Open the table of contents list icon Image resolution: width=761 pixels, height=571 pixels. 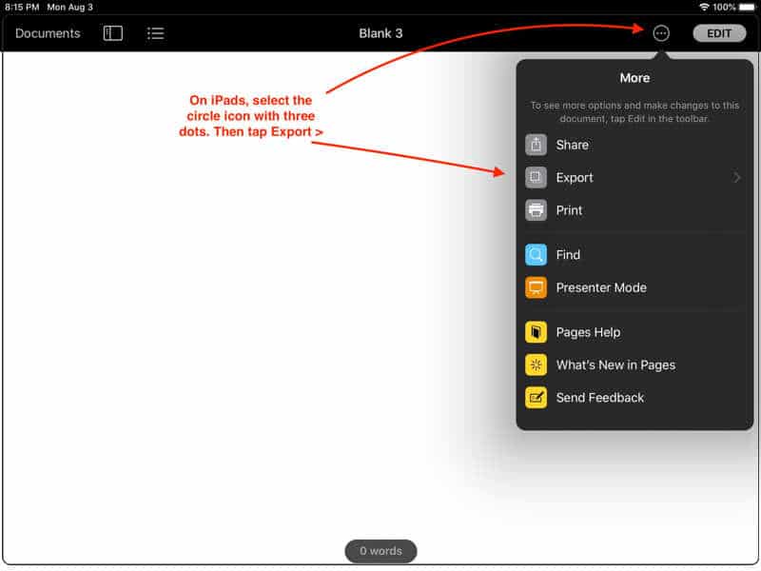(x=155, y=33)
